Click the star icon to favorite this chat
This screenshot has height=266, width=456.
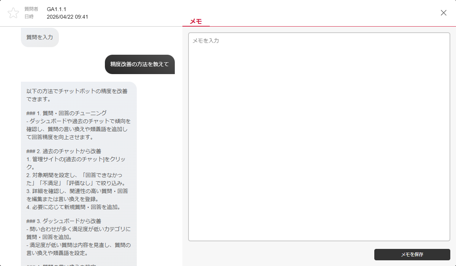[x=13, y=13]
